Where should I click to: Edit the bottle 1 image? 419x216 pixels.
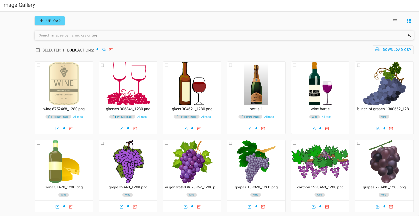(x=250, y=128)
